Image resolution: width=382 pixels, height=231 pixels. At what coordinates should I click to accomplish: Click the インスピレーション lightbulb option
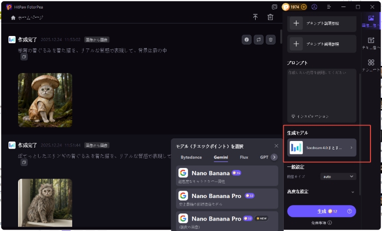[x=310, y=116]
